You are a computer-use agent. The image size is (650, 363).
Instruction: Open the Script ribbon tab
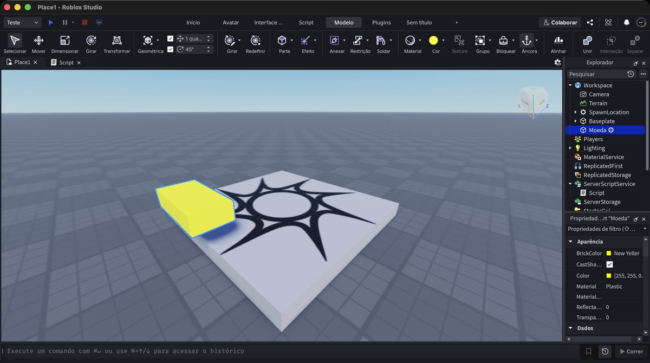pyautogui.click(x=306, y=22)
